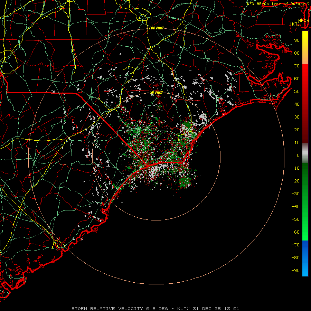Click the 60 knot label on color scale

pos(297,78)
